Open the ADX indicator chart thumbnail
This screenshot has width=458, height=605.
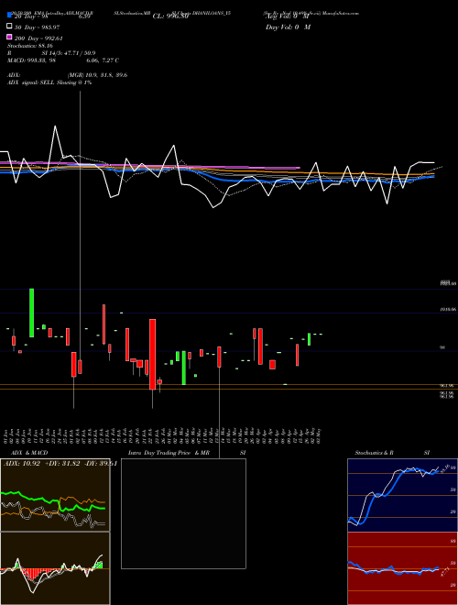55,495
